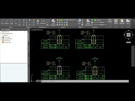Expand the Modify panel

[29, 27]
